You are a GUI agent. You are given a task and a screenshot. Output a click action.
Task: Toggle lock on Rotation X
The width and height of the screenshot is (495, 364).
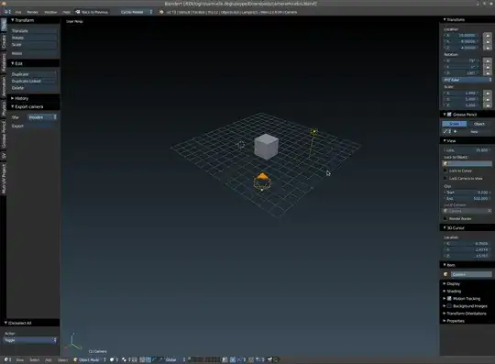pos(488,61)
